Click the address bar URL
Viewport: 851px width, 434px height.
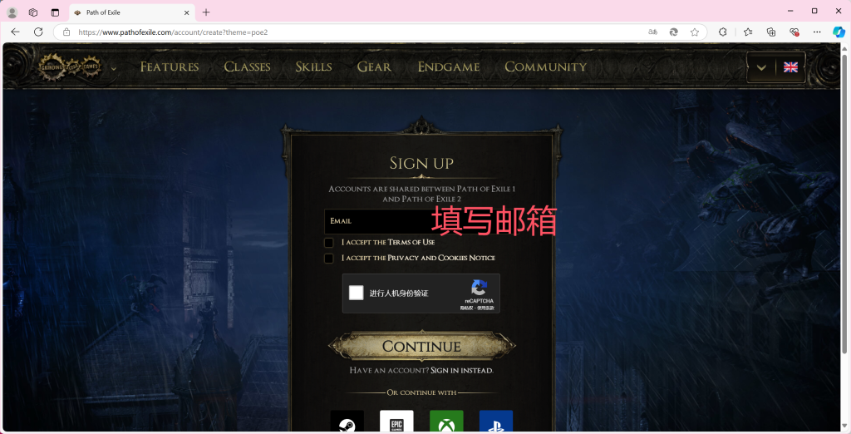[173, 32]
